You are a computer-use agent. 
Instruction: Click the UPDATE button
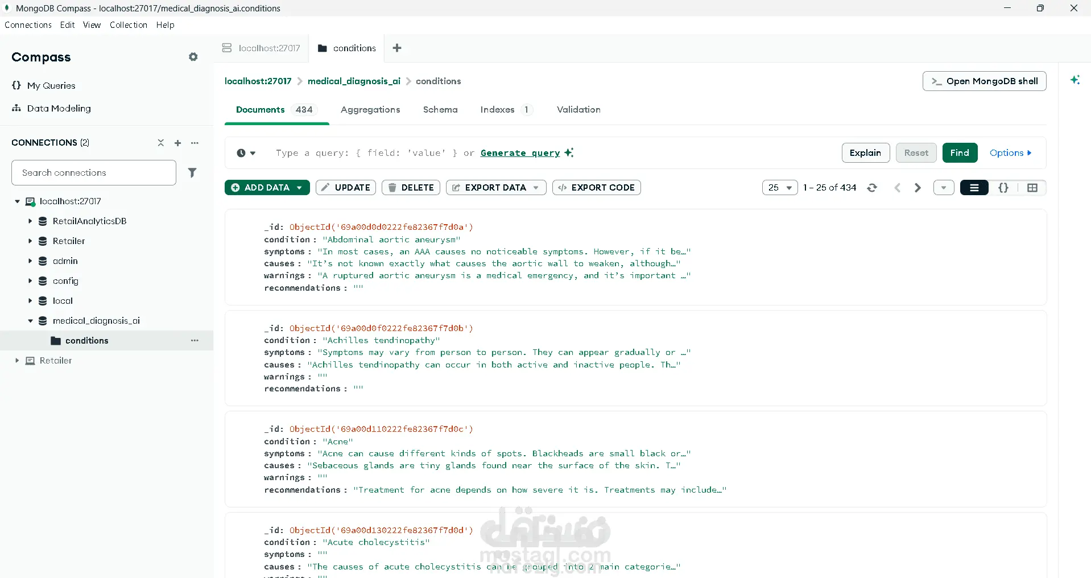346,188
